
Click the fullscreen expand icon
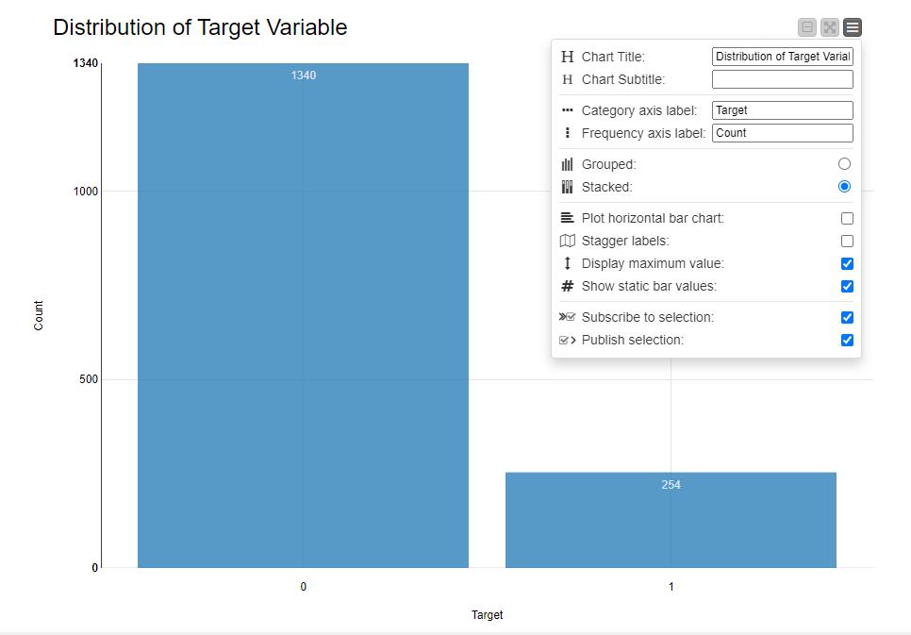pos(830,27)
